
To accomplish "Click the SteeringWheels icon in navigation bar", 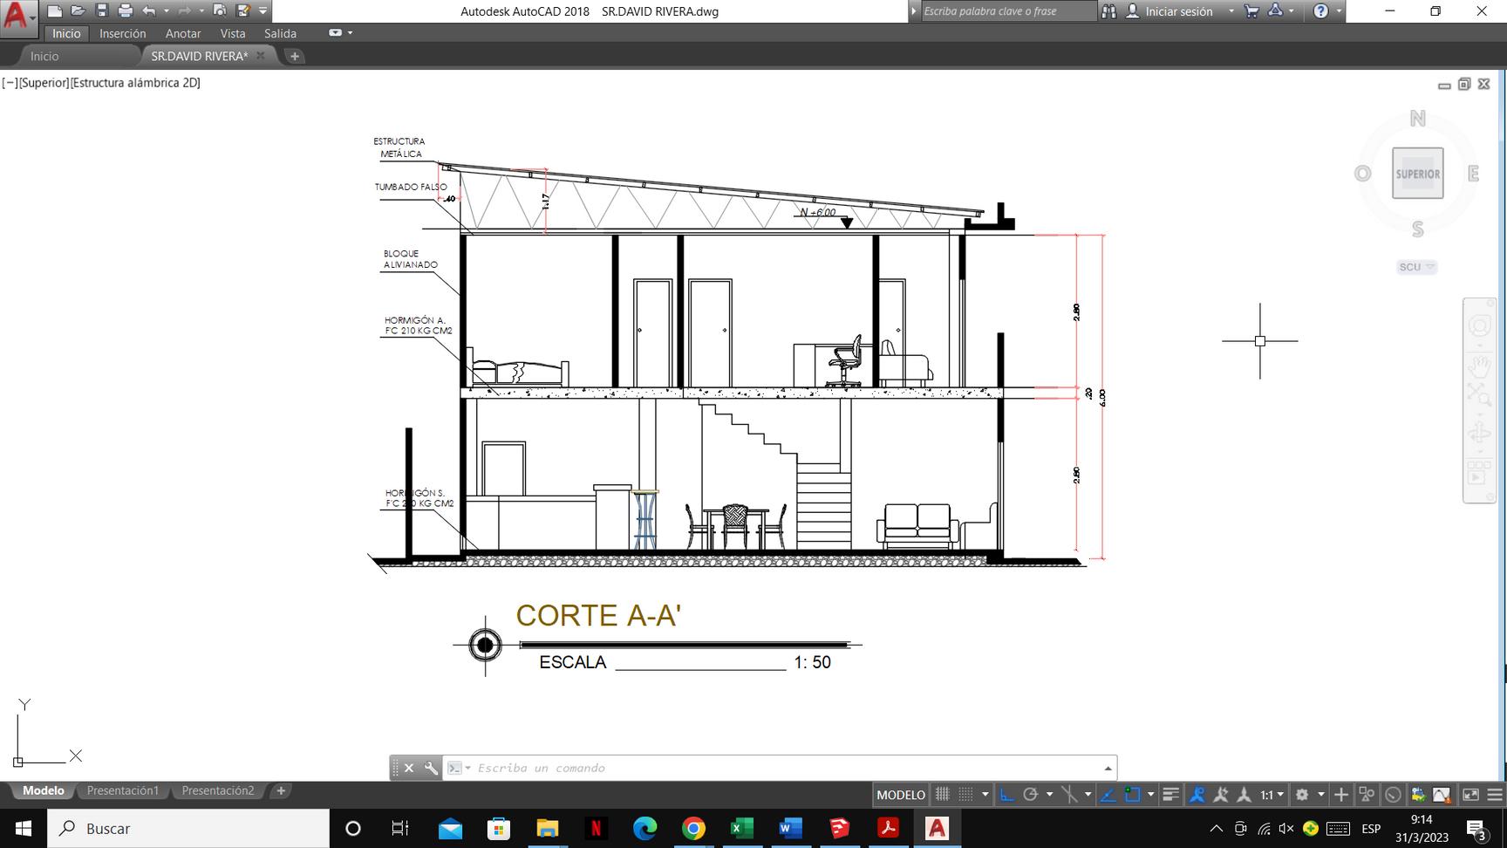I will pos(1479,326).
